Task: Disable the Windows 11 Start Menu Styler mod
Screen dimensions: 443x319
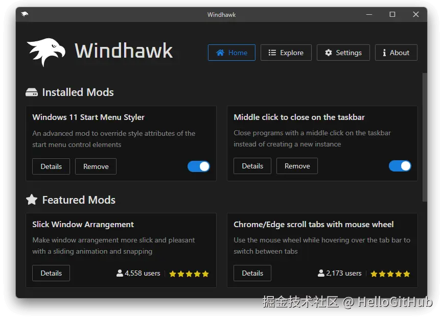Action: coord(199,166)
